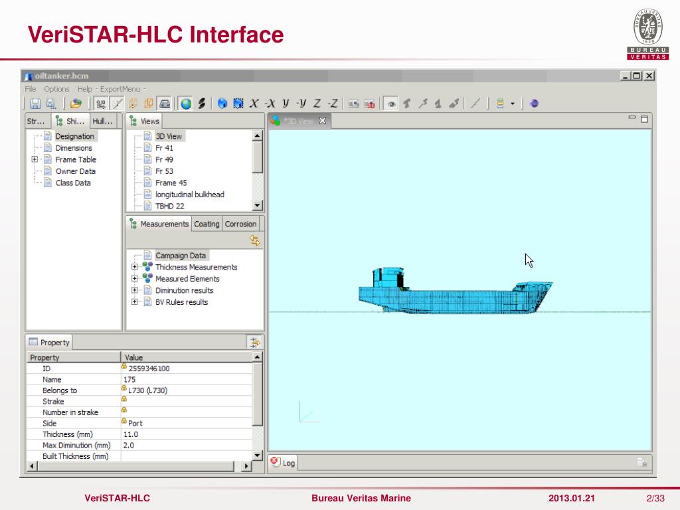This screenshot has width=680, height=510.
Task: Click the black S-shaped toolbar icon
Action: tap(202, 104)
